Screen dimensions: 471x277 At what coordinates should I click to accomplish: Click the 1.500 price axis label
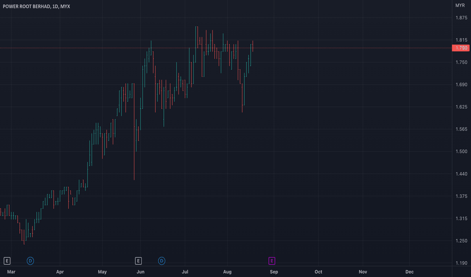461,152
